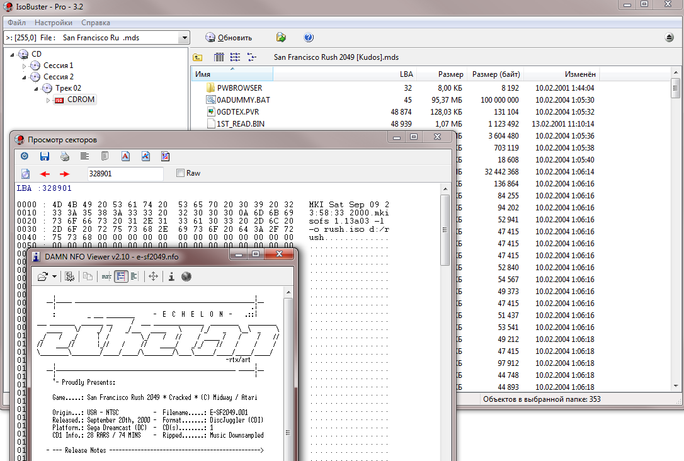This screenshot has height=461, width=684.
Task: Enable the Raw checkbox
Action: [181, 173]
